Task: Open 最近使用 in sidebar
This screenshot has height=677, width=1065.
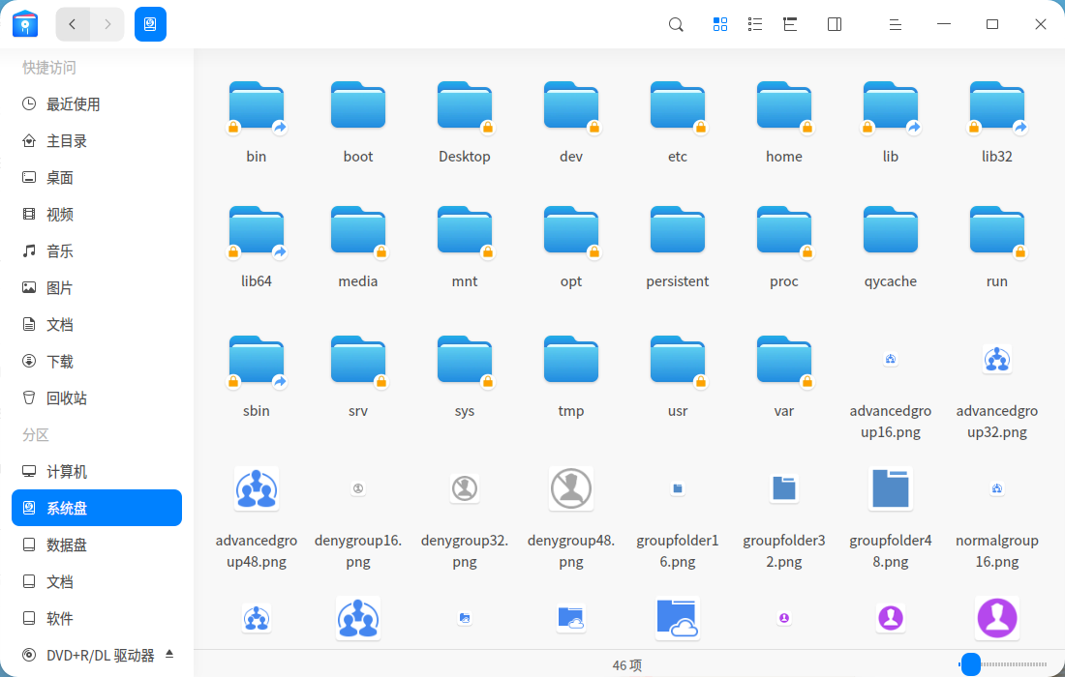Action: coord(97,103)
